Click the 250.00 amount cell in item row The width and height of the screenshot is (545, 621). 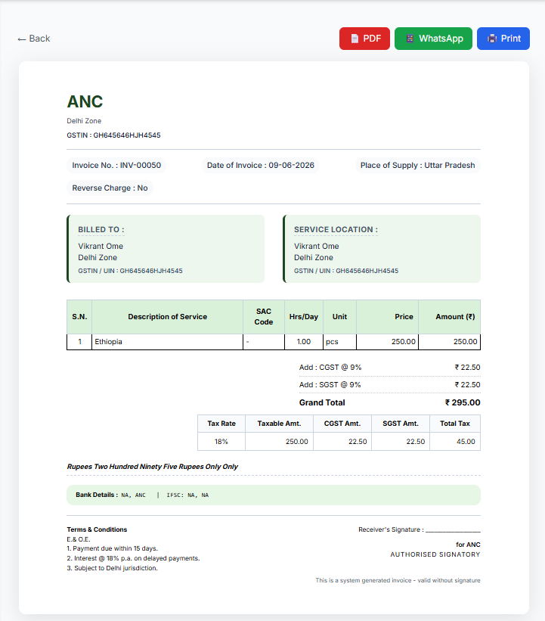pos(450,342)
